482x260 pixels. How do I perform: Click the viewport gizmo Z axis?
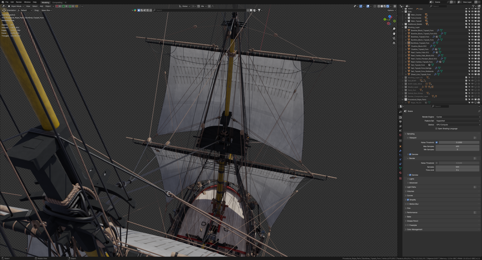click(x=390, y=16)
